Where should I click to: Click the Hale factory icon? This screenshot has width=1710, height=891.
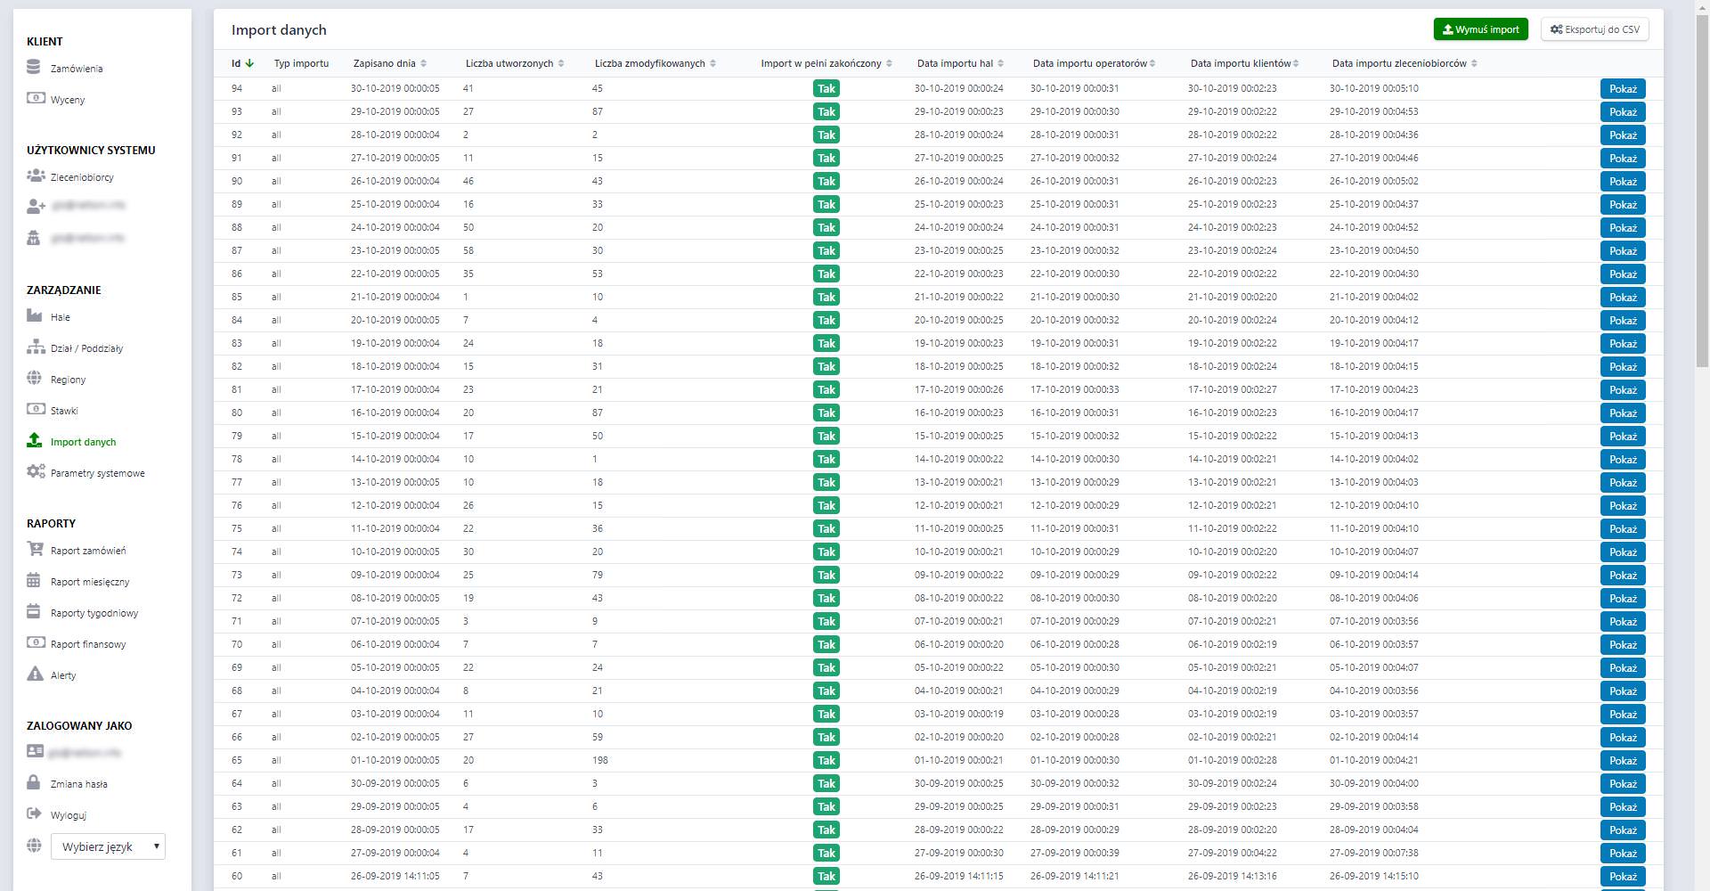35,316
